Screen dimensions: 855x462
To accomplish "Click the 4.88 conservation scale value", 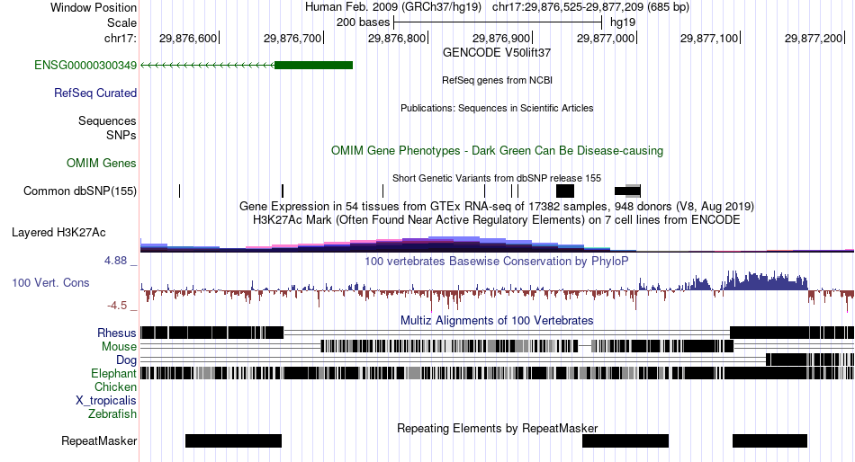I will click(115, 261).
